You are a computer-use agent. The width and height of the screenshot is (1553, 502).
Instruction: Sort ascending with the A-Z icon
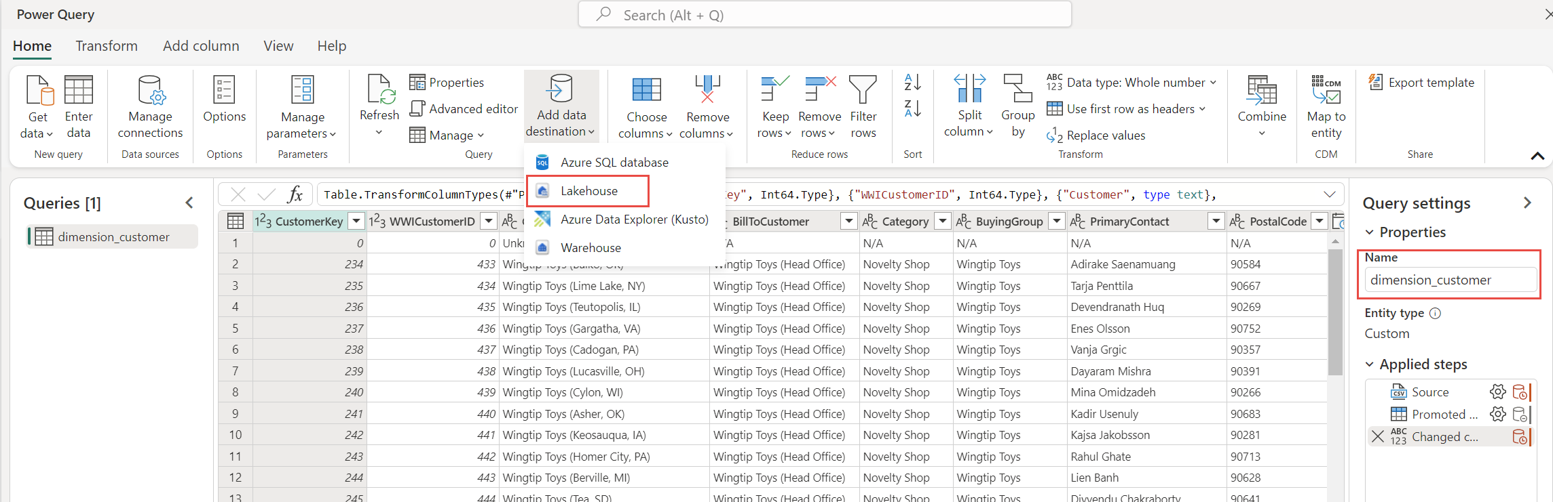912,83
